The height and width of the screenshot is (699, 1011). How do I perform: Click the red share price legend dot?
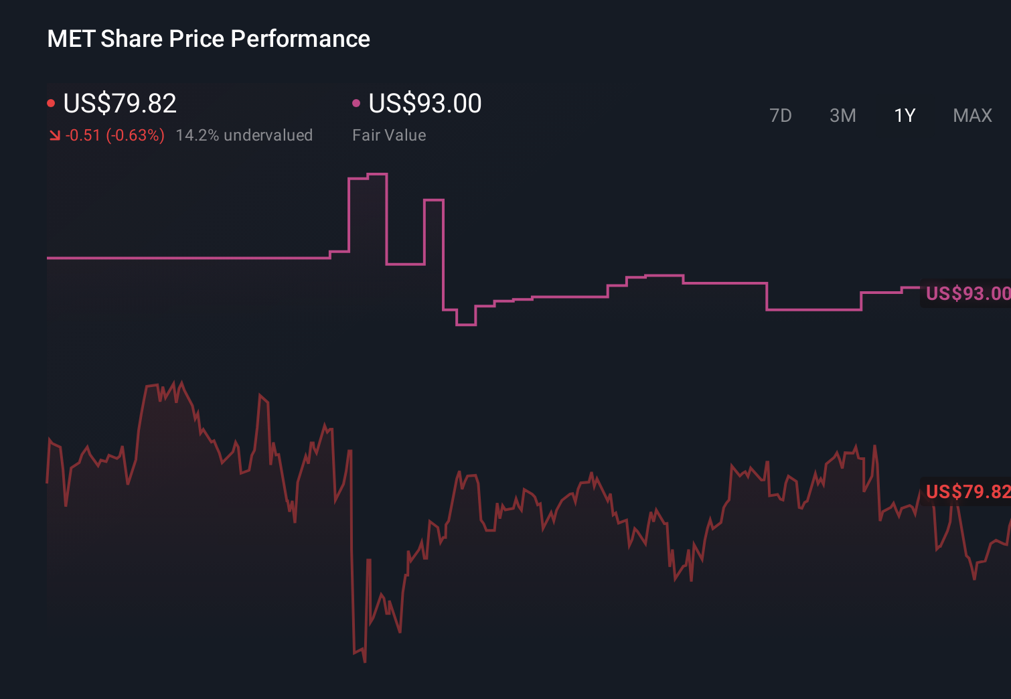click(x=51, y=103)
